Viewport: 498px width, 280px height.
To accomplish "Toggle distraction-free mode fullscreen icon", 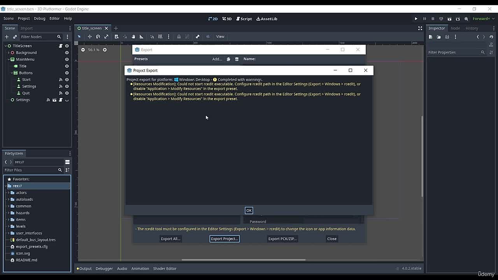I will (x=420, y=28).
